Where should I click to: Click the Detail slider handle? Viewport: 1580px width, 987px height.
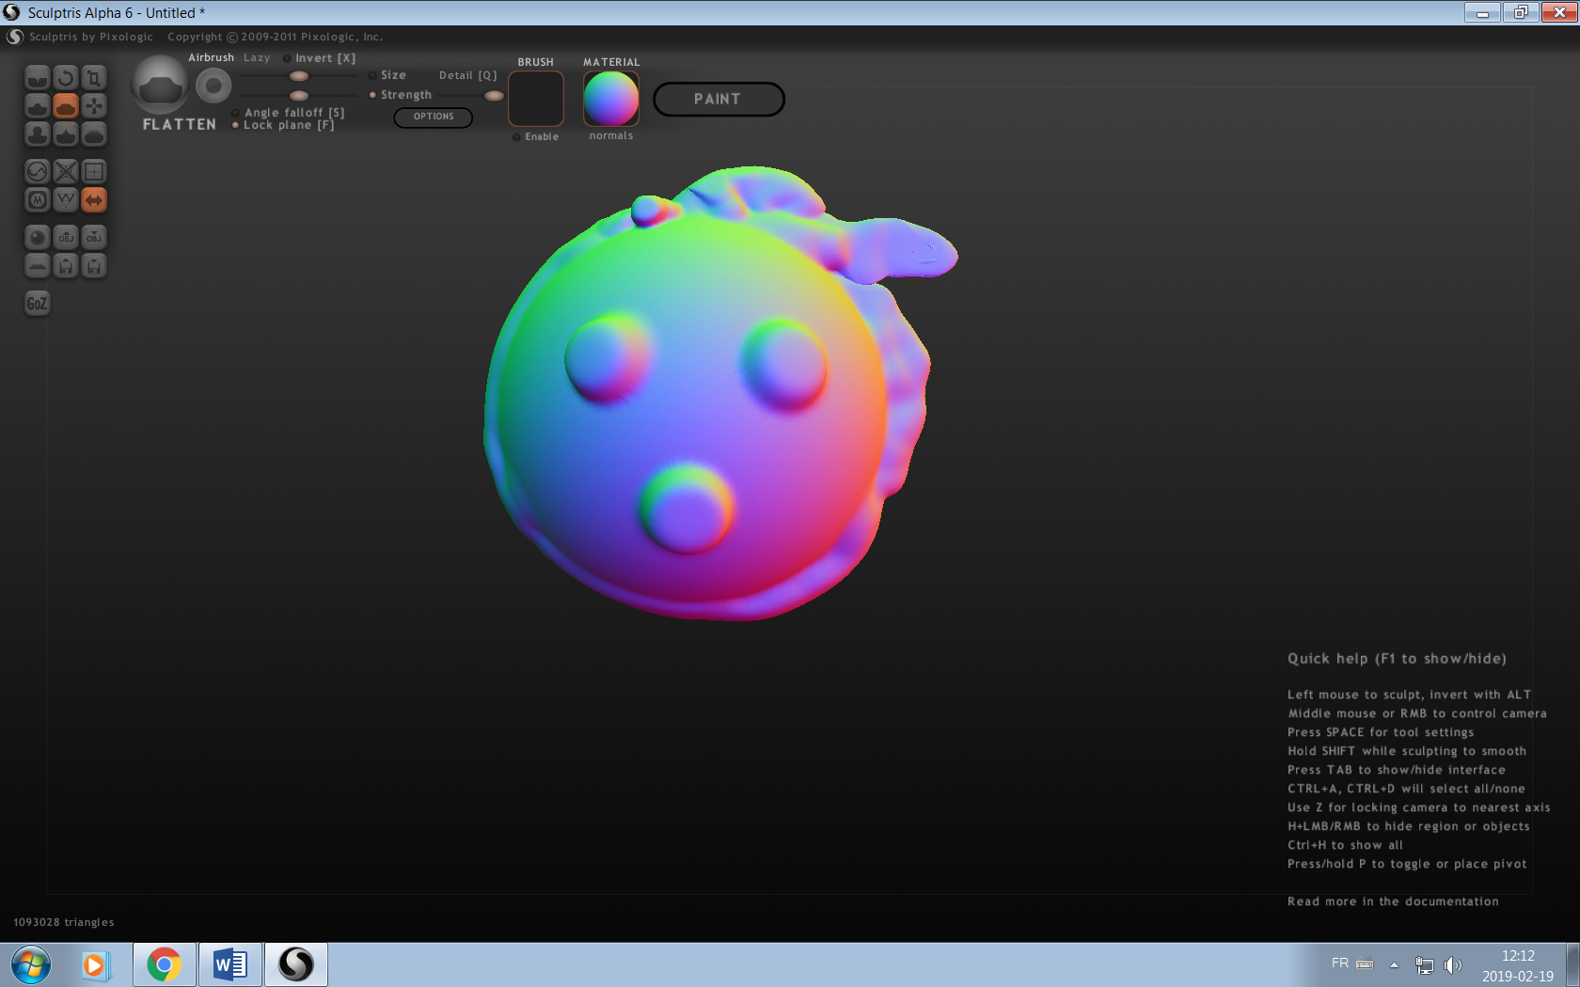pos(494,95)
